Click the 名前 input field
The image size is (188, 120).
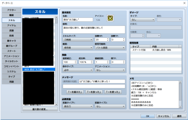click(x=78, y=20)
